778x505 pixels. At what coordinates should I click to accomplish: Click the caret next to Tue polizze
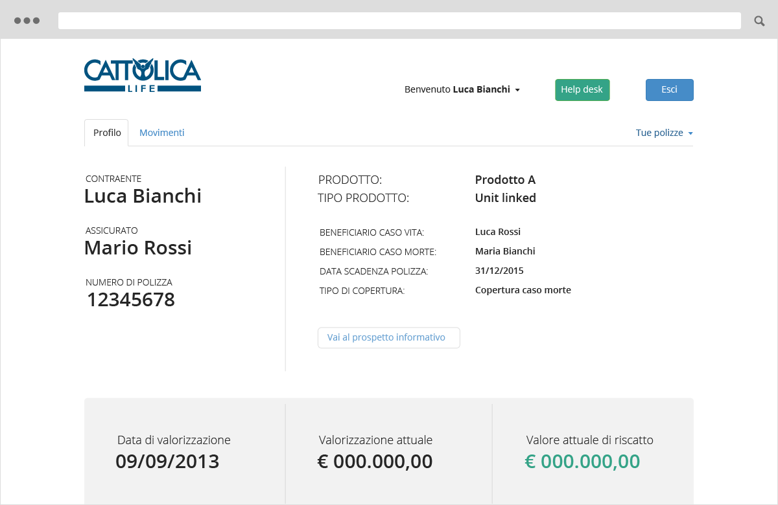tap(690, 133)
